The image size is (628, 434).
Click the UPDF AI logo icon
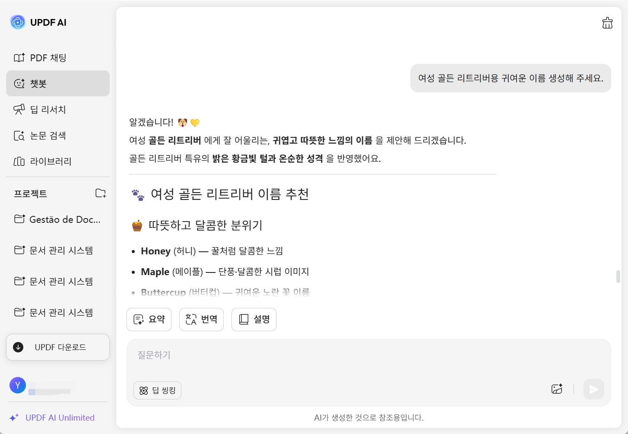point(18,22)
